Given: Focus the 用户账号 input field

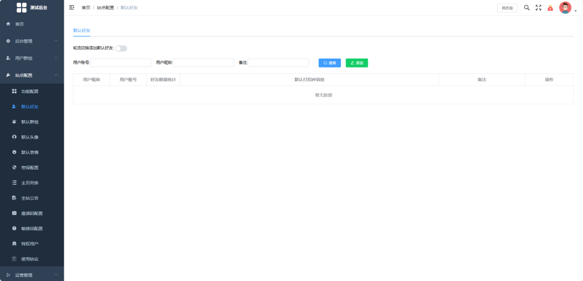Looking at the screenshot, I should tap(121, 63).
